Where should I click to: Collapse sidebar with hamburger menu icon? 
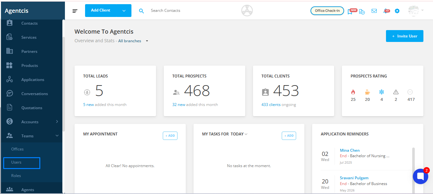pos(75,11)
